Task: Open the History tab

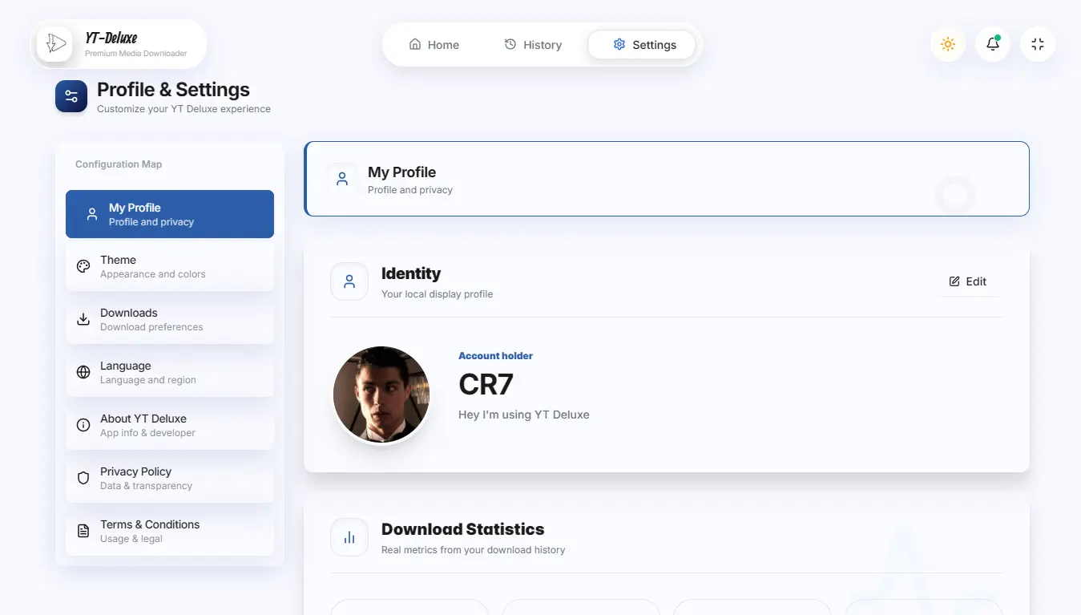Action: tap(533, 45)
